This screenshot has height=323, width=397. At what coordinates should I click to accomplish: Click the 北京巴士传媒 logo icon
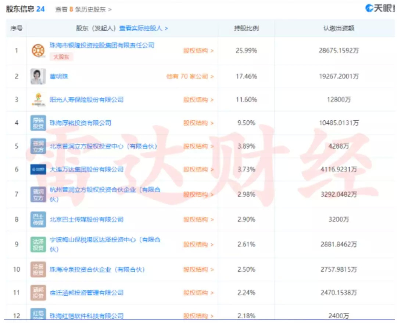[x=38, y=219]
